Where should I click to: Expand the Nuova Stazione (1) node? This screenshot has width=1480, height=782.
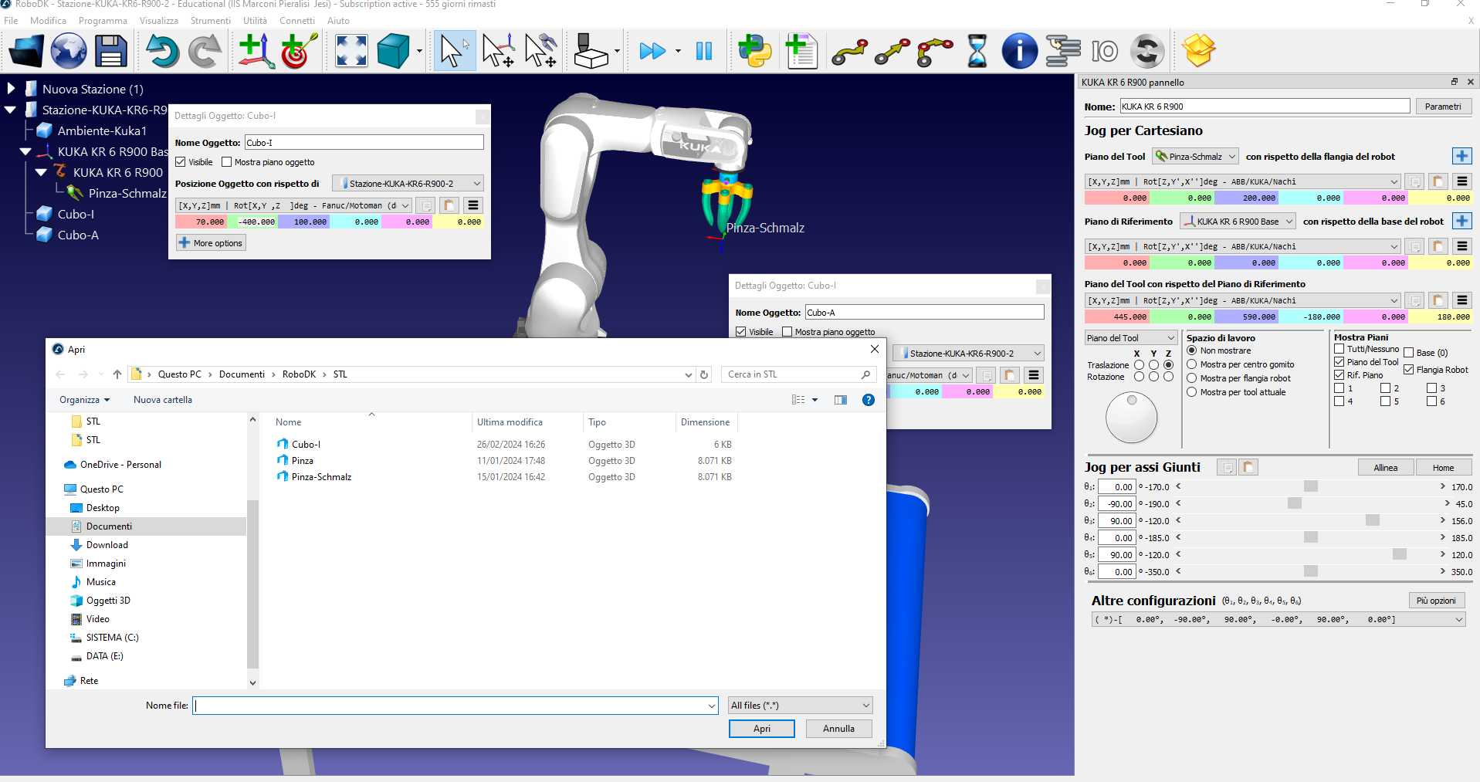click(x=11, y=89)
